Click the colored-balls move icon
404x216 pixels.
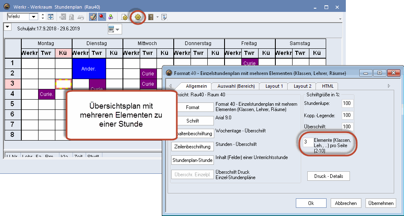pos(111,17)
